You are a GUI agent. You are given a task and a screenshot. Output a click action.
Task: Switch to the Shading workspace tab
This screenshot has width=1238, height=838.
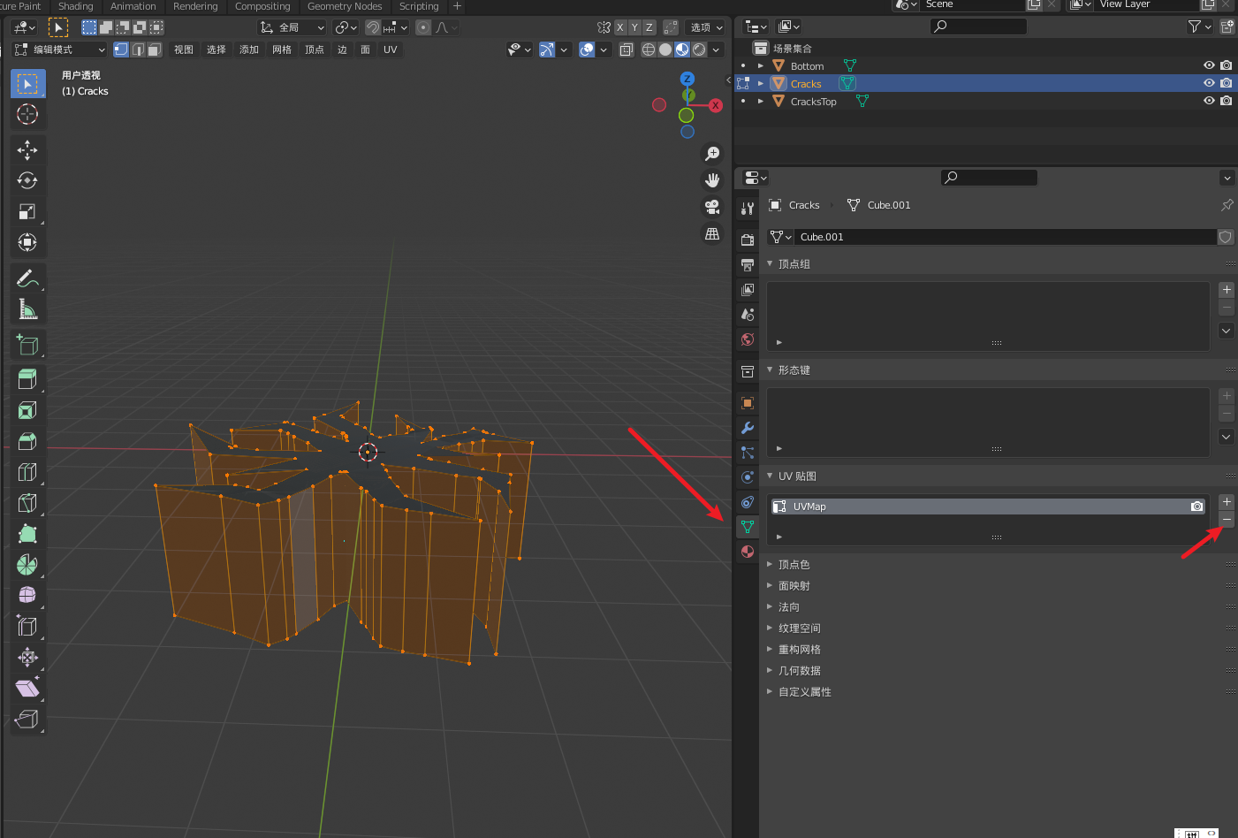click(76, 6)
